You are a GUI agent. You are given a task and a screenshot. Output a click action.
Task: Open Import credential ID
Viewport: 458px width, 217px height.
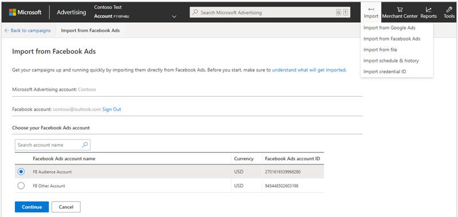385,72
